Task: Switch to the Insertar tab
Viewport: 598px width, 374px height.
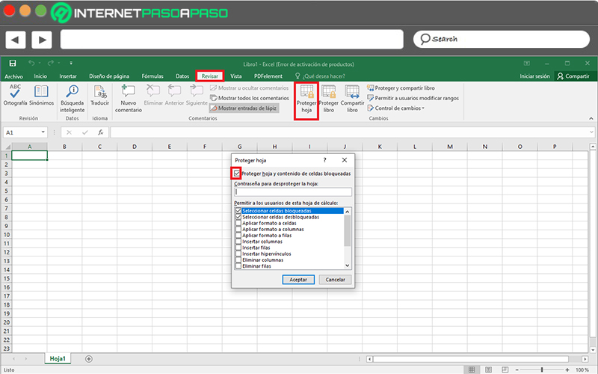Action: point(68,76)
